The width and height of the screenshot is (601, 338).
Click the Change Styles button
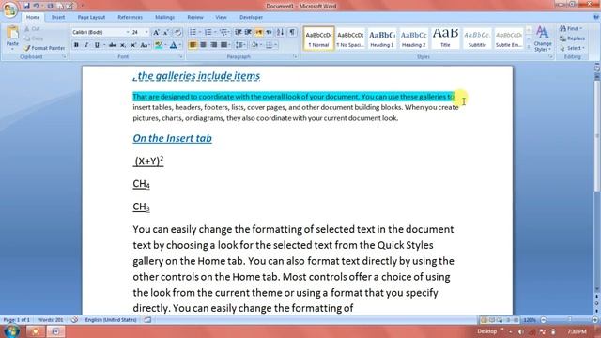click(x=543, y=38)
